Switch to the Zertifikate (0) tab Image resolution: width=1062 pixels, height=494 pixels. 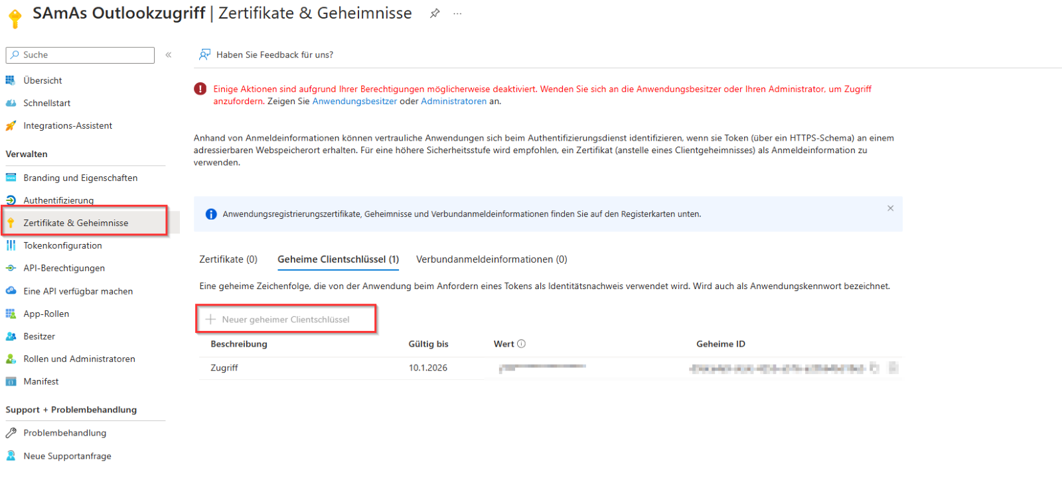pyautogui.click(x=228, y=259)
